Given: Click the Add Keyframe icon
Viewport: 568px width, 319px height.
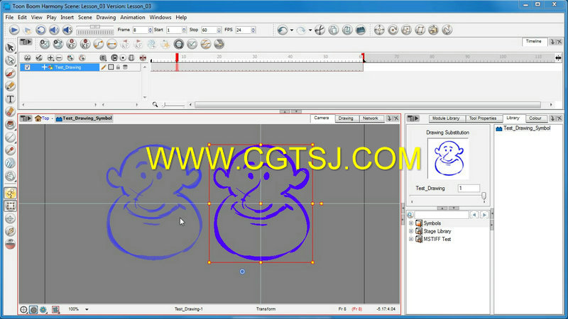Looking at the screenshot, I should pyautogui.click(x=72, y=44).
